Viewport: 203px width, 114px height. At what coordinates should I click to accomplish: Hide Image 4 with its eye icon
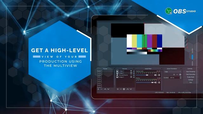tap(131, 71)
